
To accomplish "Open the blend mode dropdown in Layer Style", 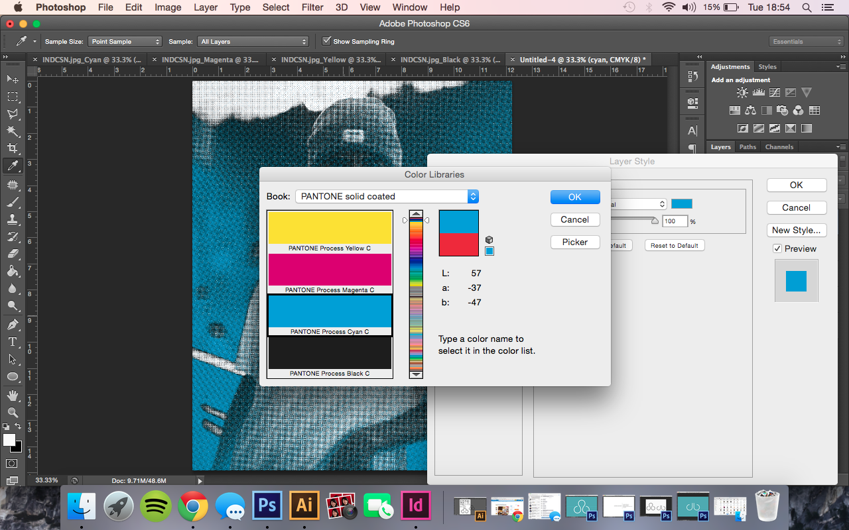I will 639,204.
